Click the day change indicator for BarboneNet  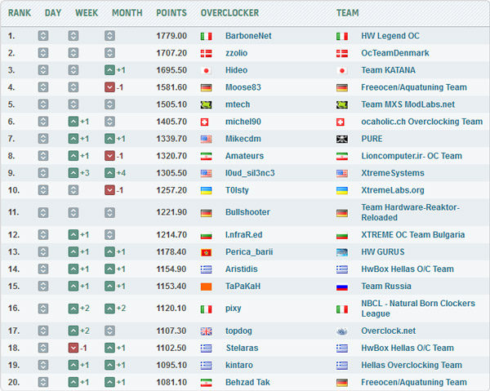(43, 36)
